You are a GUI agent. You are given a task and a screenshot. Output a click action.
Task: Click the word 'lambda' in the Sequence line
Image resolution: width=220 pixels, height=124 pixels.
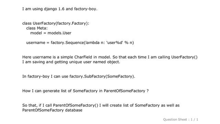92,43
